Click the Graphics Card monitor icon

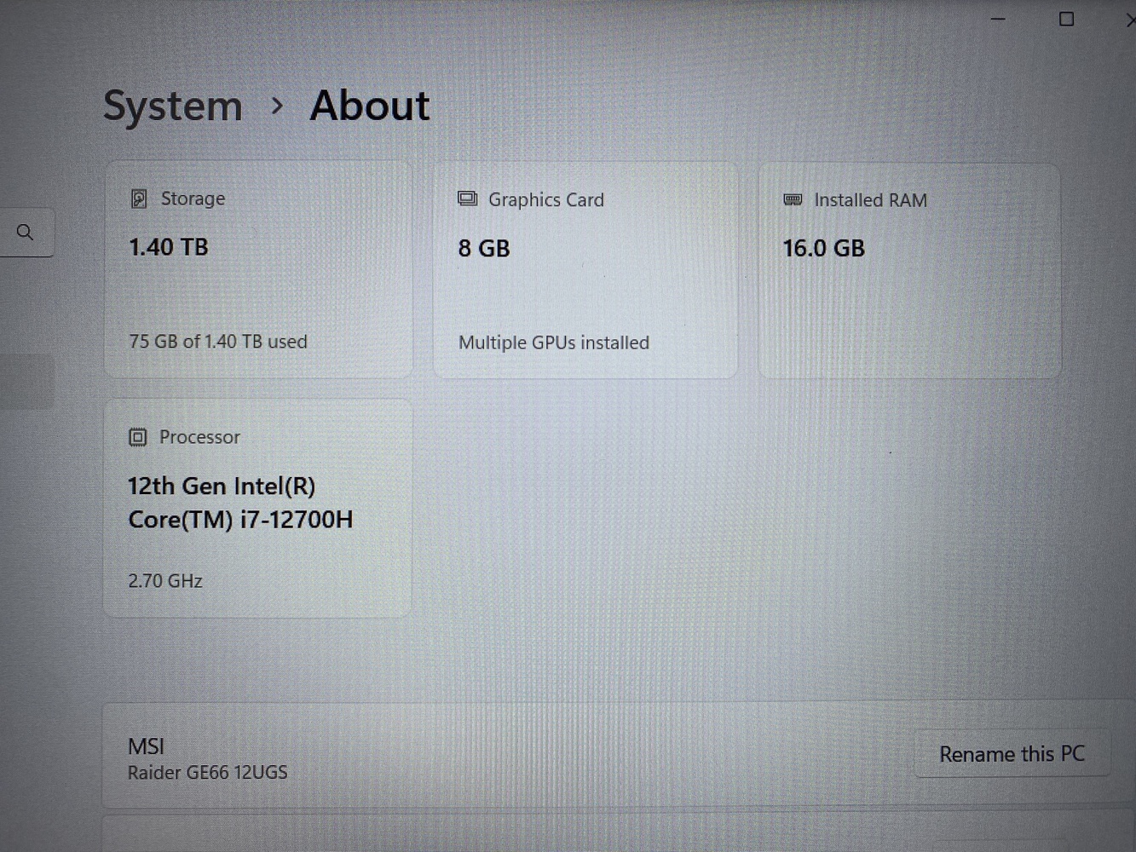pyautogui.click(x=467, y=199)
